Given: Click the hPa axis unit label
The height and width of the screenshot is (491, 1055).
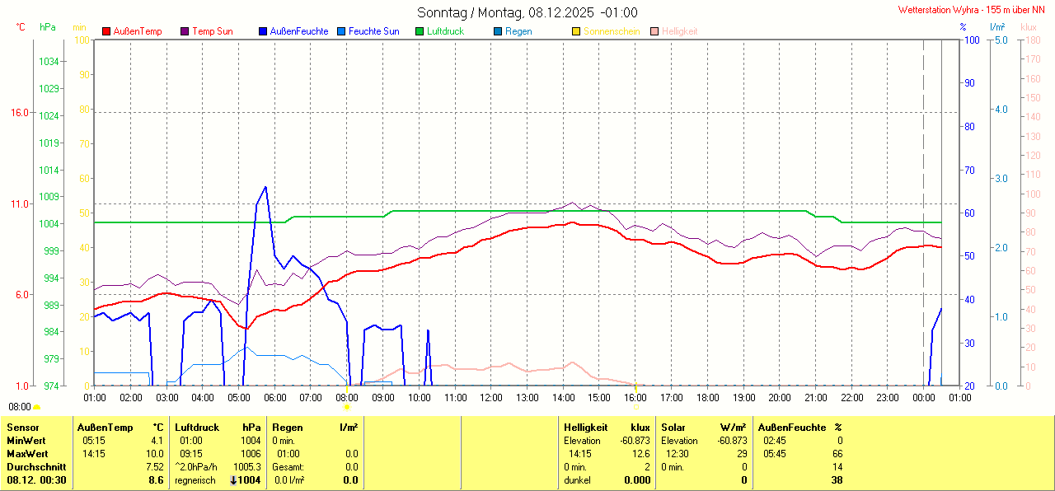Looking at the screenshot, I should (x=48, y=27).
